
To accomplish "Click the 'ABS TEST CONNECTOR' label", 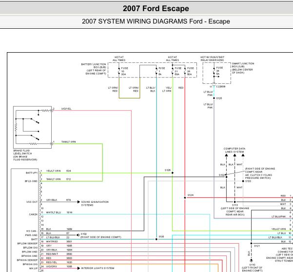I will [x=285, y=250].
